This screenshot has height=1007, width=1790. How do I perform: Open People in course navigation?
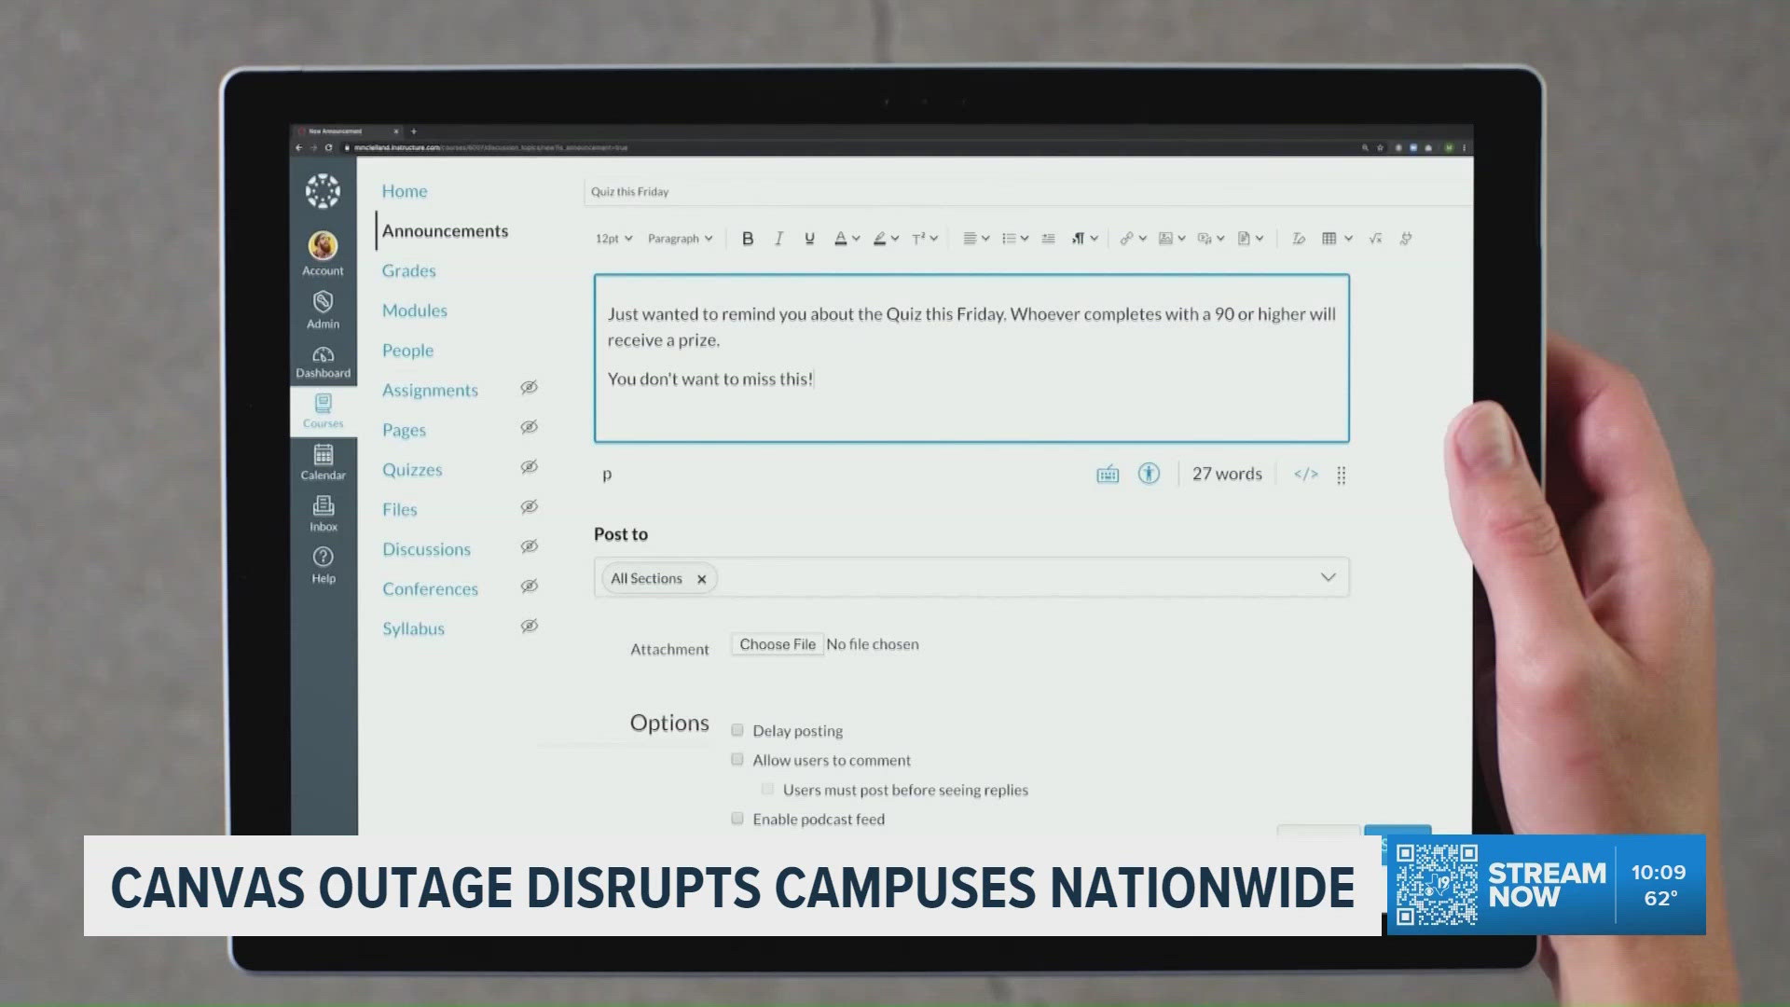point(407,351)
